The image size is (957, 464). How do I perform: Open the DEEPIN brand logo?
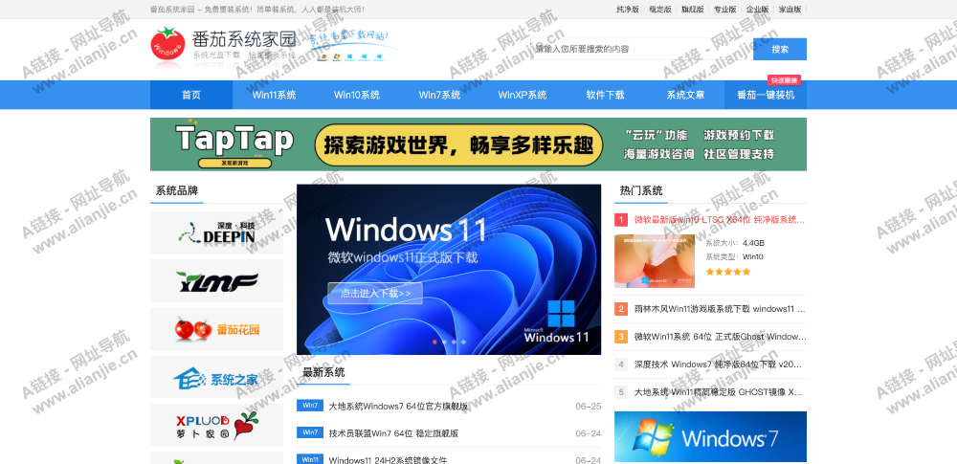pyautogui.click(x=216, y=232)
